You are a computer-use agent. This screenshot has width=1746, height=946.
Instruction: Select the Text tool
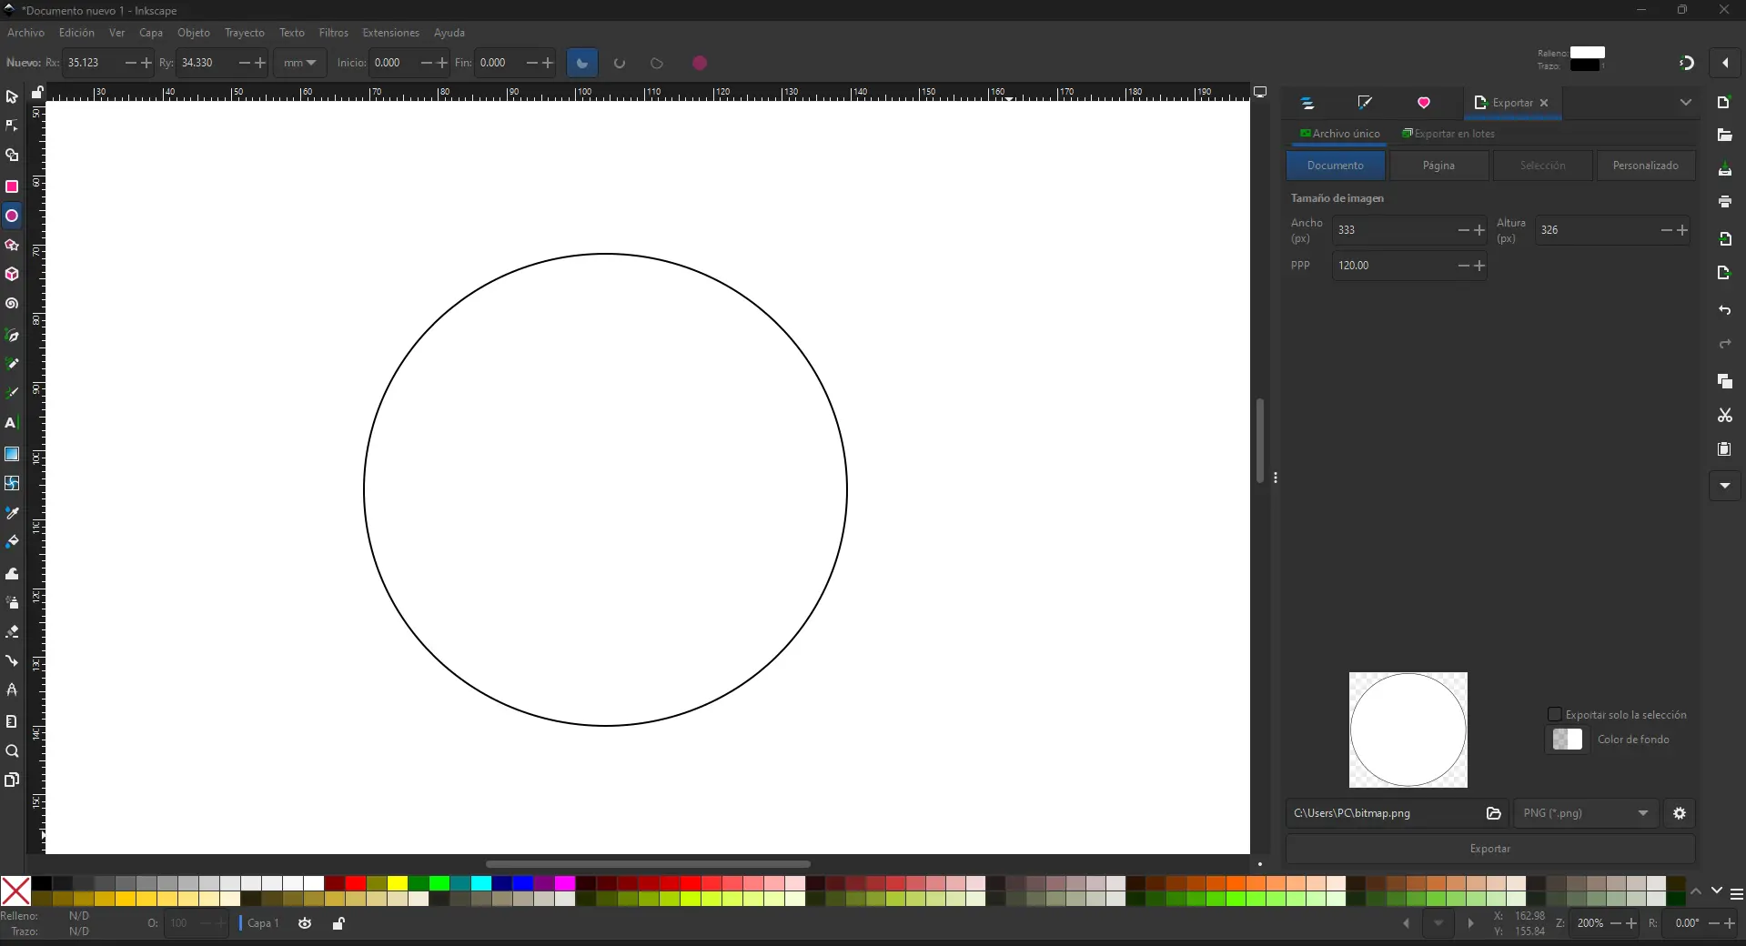[12, 423]
